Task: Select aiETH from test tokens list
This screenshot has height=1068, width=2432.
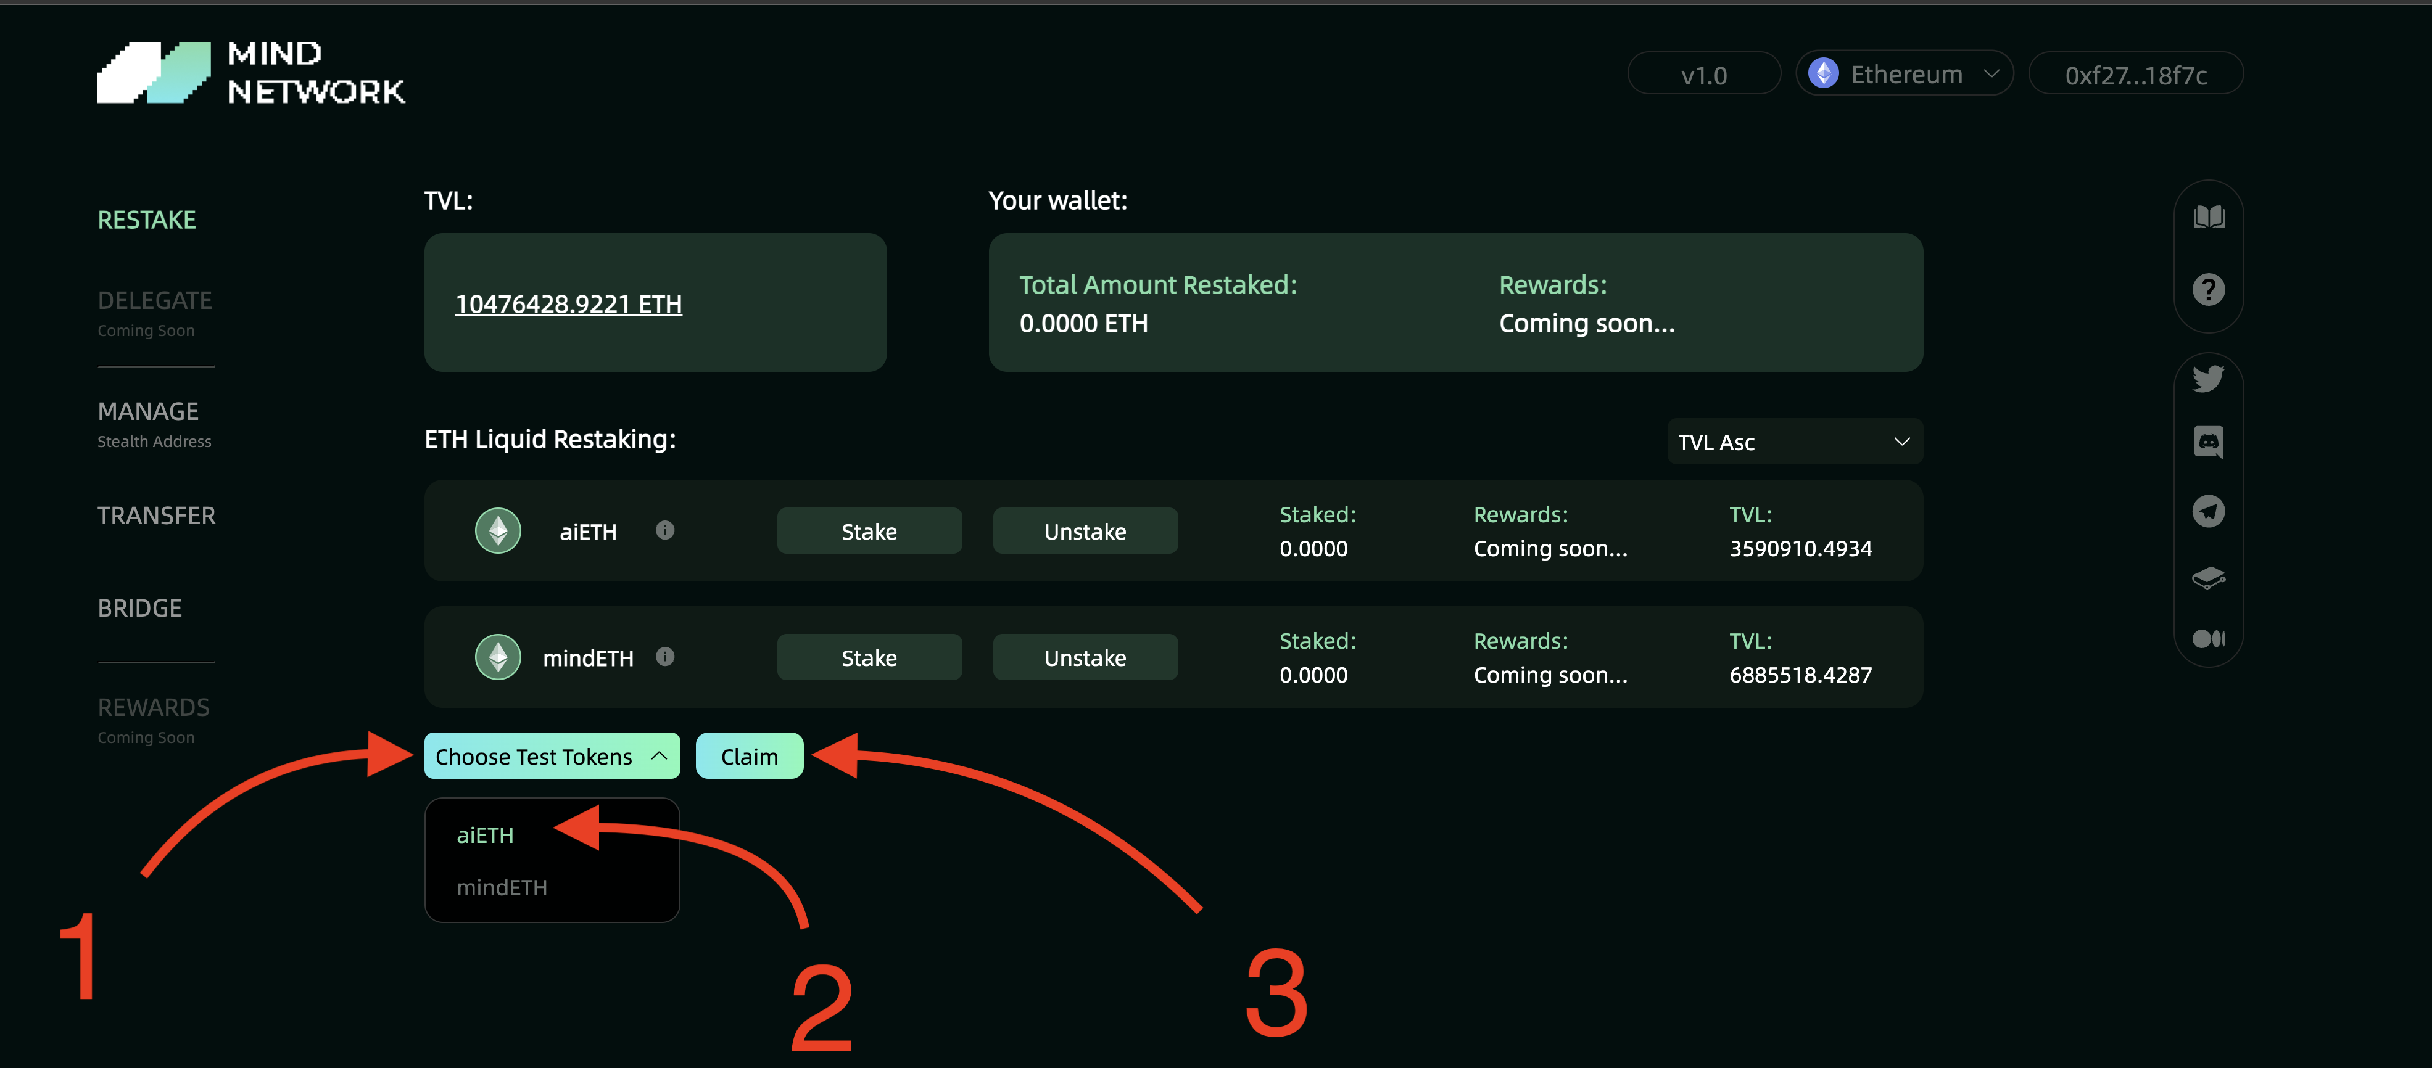Action: [486, 835]
